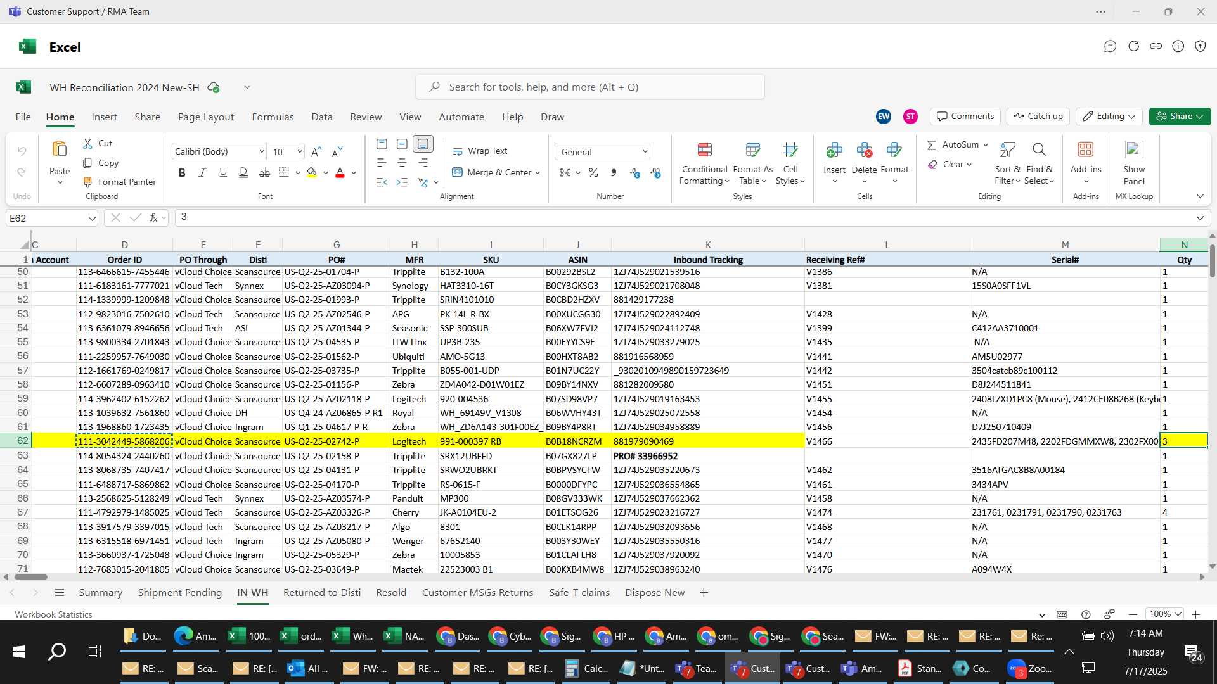Align text to bottom
Screen dimensions: 1217x684
(x=423, y=144)
